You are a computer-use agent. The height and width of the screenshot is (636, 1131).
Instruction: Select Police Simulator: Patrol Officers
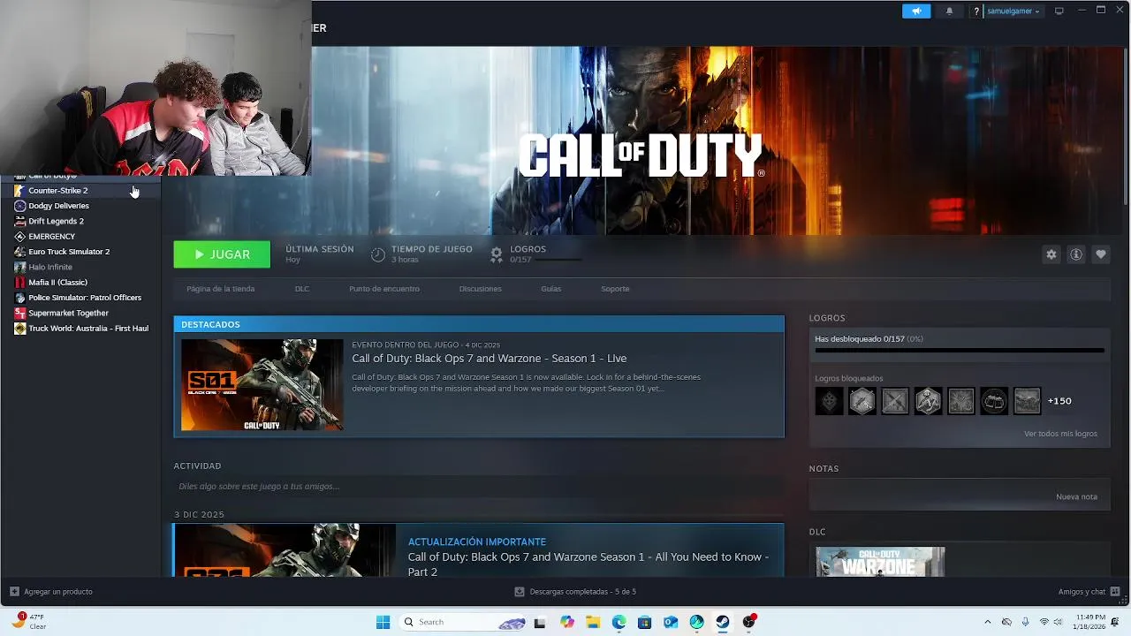[80, 298]
